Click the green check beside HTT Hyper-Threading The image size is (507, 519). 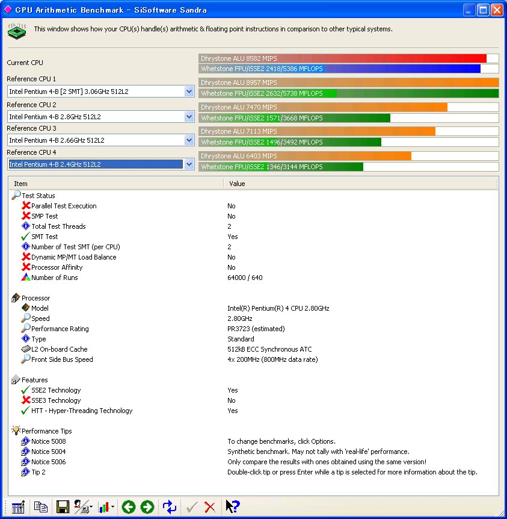point(25,411)
